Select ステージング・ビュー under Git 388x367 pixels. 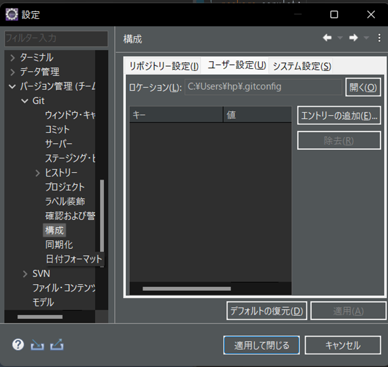pyautogui.click(x=70, y=158)
